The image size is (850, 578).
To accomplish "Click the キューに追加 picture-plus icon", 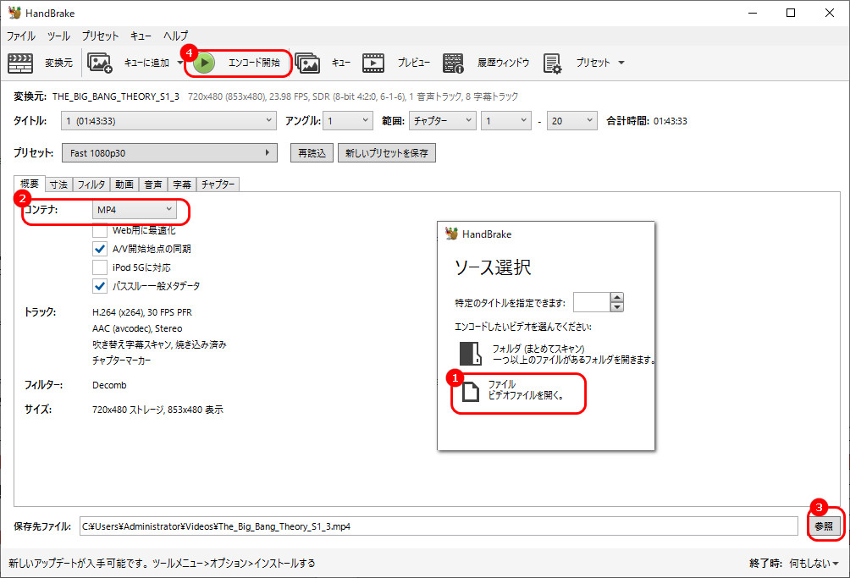I will pos(99,63).
